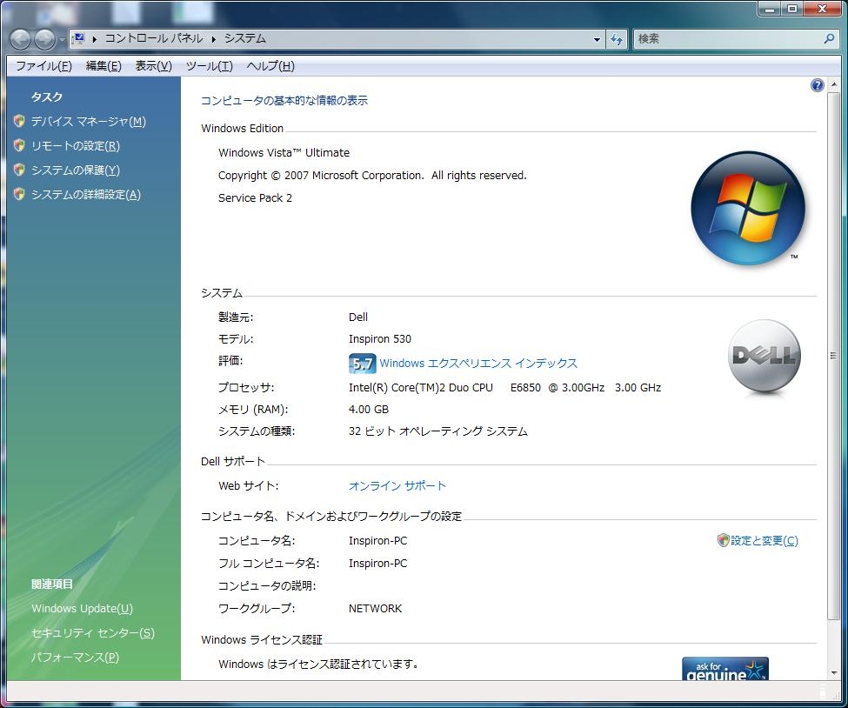Click the Windows Vista logo orb
The image size is (848, 708).
pyautogui.click(x=748, y=208)
